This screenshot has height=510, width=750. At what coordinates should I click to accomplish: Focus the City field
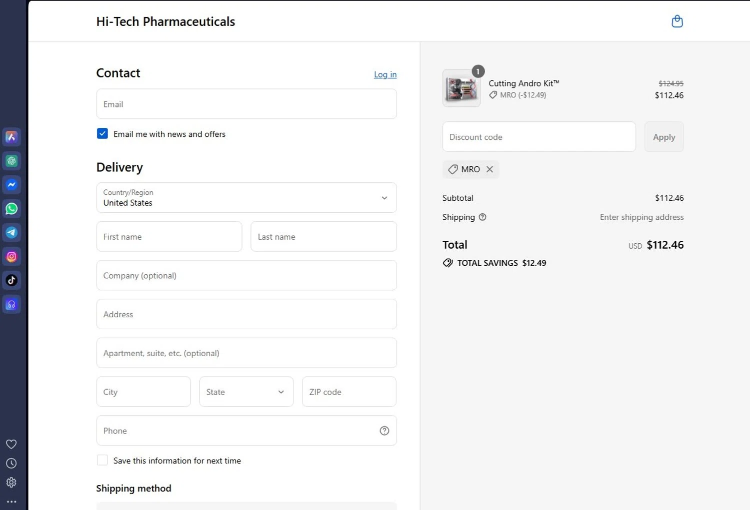143,392
